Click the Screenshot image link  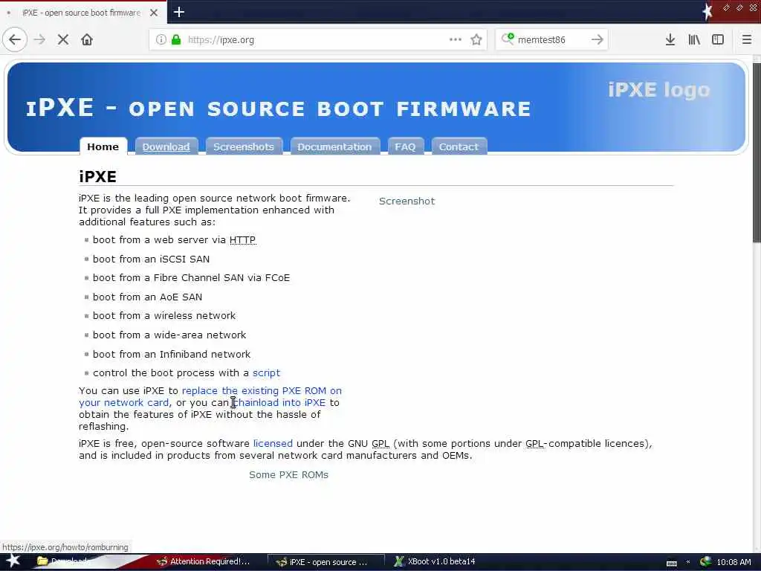(407, 201)
